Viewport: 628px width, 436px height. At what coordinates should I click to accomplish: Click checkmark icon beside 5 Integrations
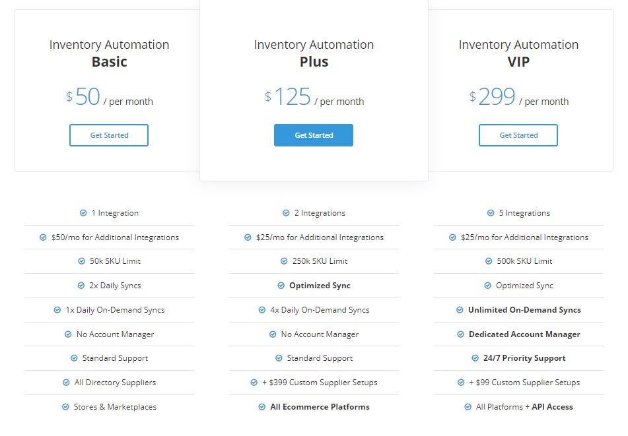(491, 213)
